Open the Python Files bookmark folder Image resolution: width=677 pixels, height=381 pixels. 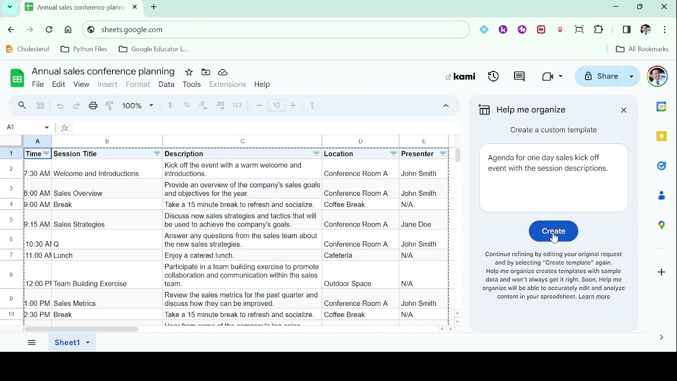coord(84,49)
